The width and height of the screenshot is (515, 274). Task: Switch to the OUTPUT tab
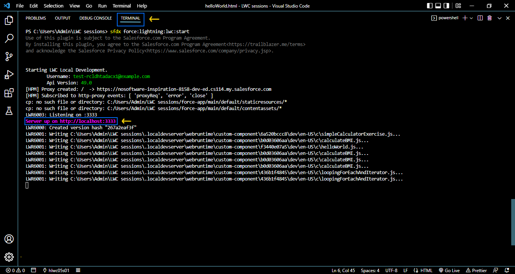click(63, 18)
